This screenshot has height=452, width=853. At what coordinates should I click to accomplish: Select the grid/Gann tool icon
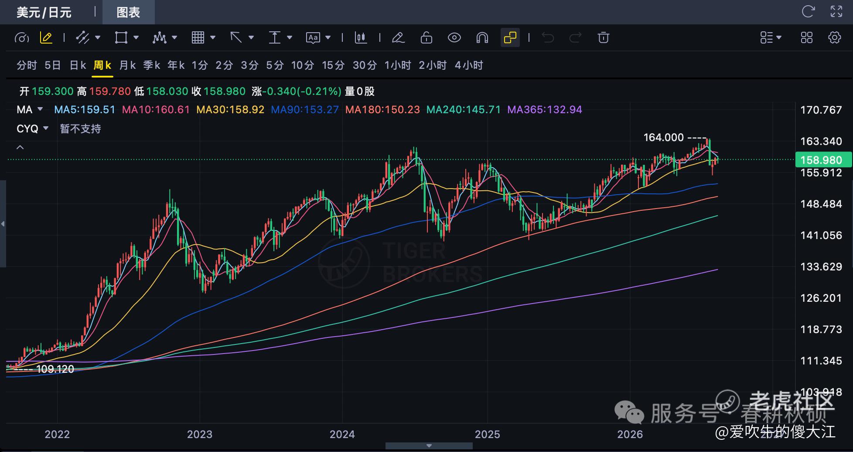click(x=198, y=38)
